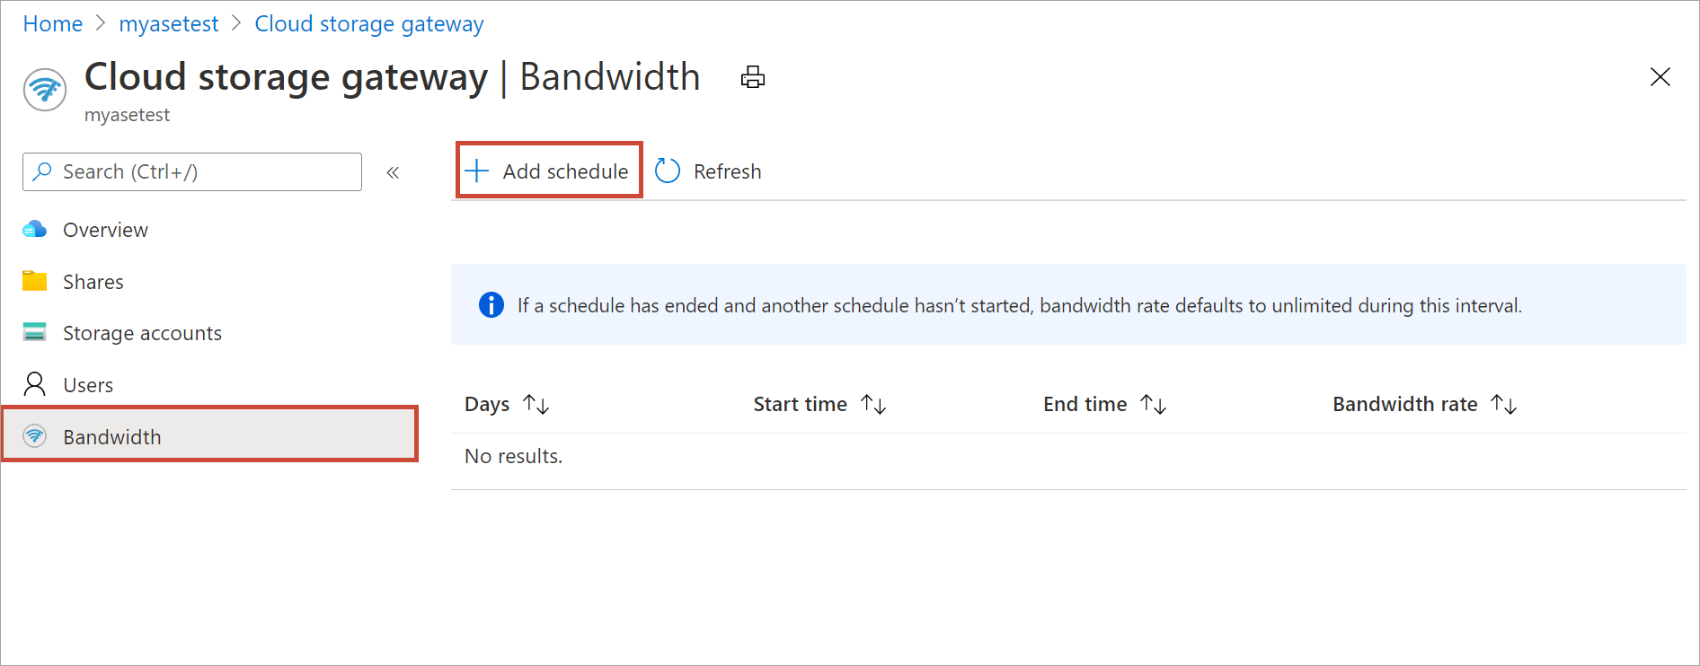Click the plus icon for Add schedule
The image size is (1700, 666).
pos(476,171)
